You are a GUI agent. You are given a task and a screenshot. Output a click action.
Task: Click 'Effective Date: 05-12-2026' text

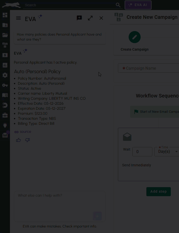[x=41, y=103]
